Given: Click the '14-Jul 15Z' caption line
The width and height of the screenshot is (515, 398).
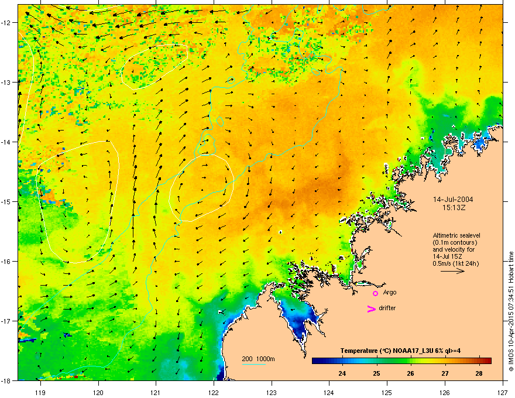Looking at the screenshot, I should 447,256.
